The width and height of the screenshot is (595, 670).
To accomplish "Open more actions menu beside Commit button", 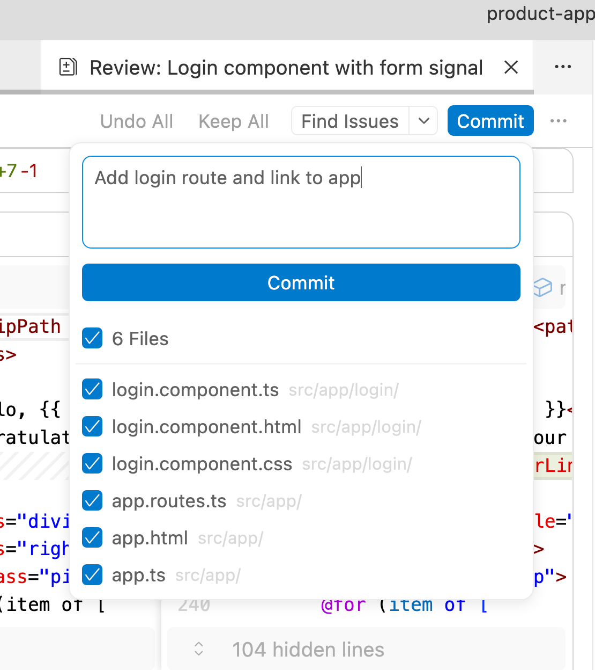I will [559, 121].
